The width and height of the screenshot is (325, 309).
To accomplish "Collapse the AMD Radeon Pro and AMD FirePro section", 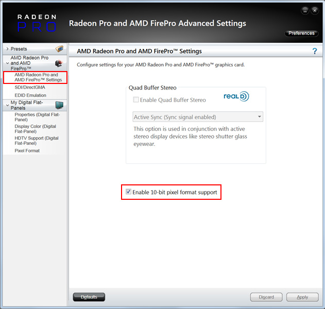I will tap(7, 63).
